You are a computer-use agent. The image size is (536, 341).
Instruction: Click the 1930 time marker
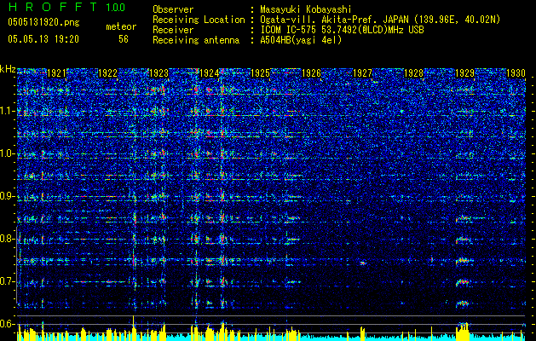[x=516, y=72]
